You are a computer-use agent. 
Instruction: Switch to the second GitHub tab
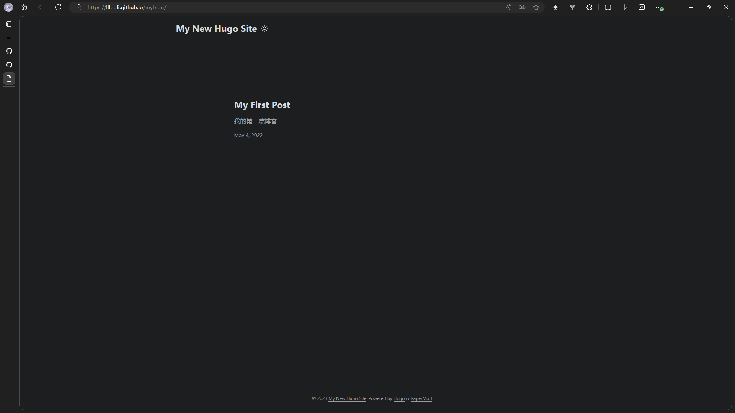click(x=9, y=65)
